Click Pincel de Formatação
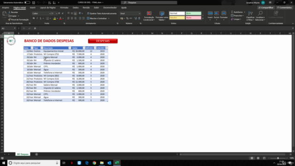 tap(18, 19)
